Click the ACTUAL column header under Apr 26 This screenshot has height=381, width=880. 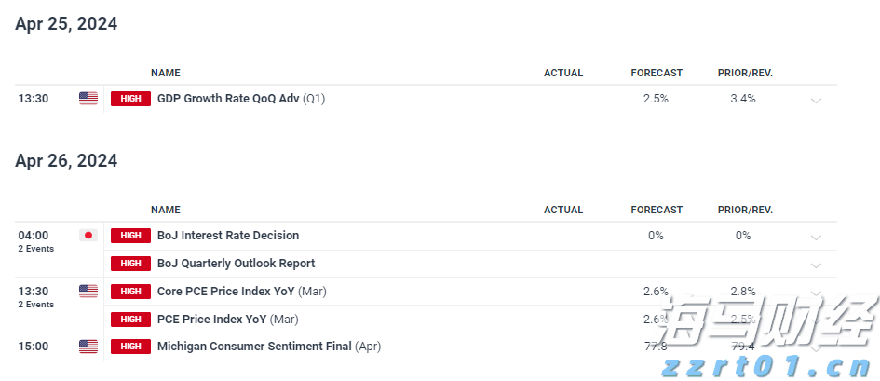(x=563, y=210)
